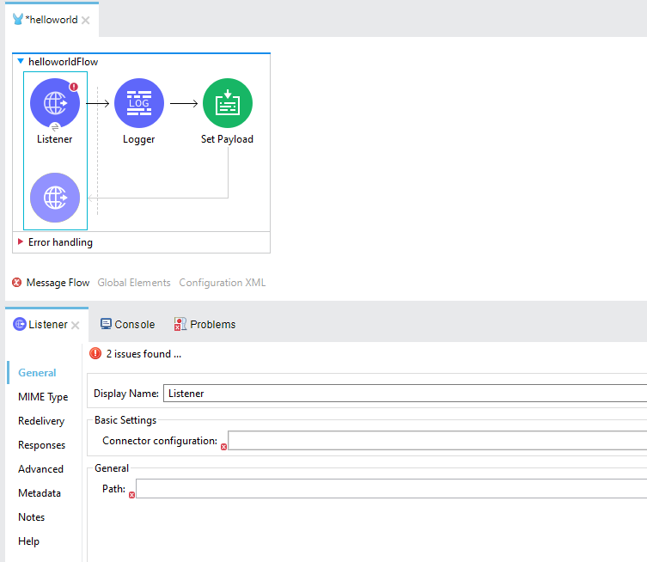Viewport: 647px width, 562px height.
Task: Expand the Error handling section
Action: point(21,241)
